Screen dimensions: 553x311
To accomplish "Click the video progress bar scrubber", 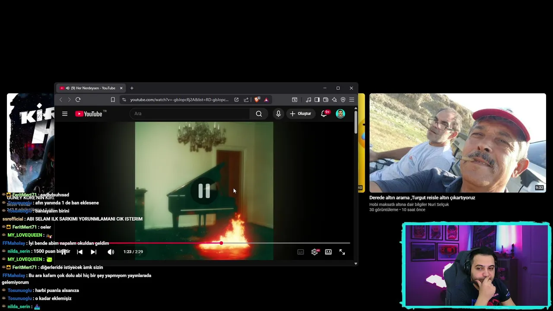I will (221, 243).
